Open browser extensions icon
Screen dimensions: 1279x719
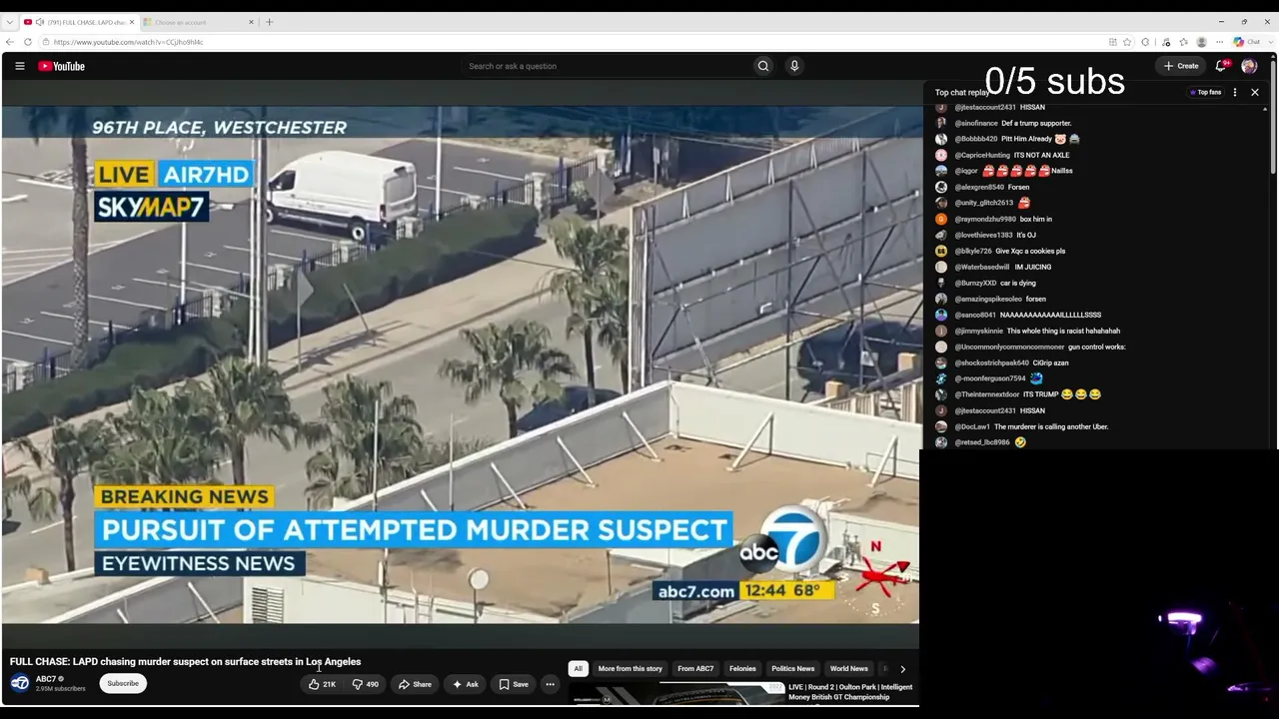1145,42
